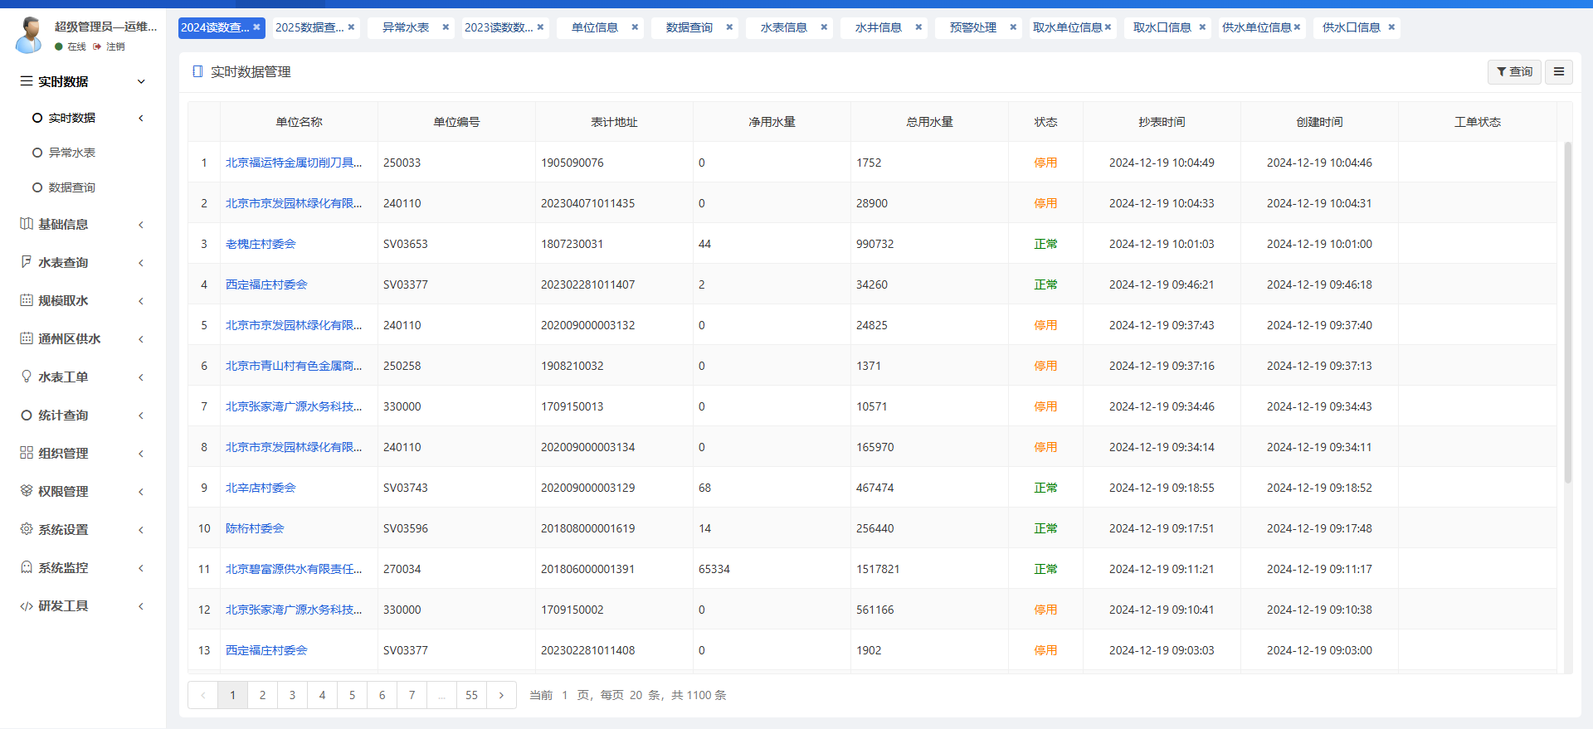Expand the 基础信息 menu
The width and height of the screenshot is (1593, 729).
click(141, 225)
